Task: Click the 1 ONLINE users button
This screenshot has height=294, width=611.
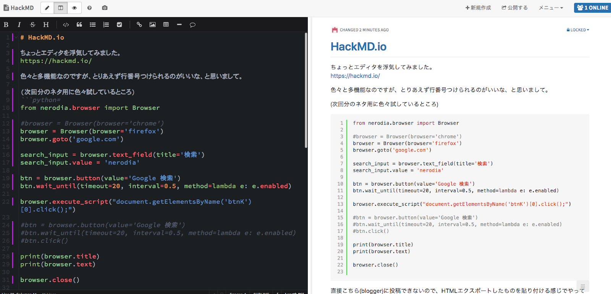Action: tap(592, 8)
